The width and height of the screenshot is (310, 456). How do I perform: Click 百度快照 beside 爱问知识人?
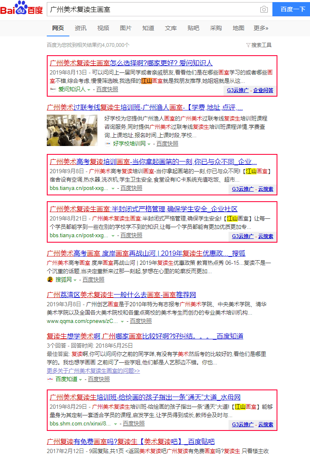click(107, 89)
